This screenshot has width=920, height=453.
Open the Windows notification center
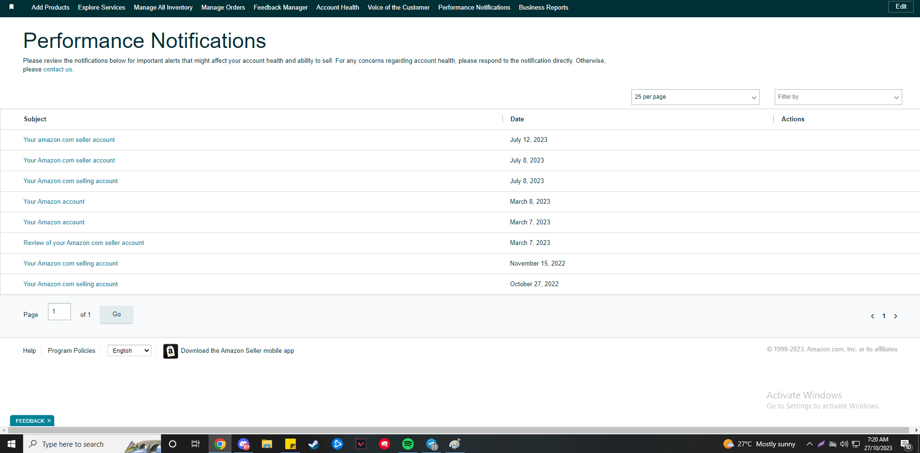(x=906, y=444)
